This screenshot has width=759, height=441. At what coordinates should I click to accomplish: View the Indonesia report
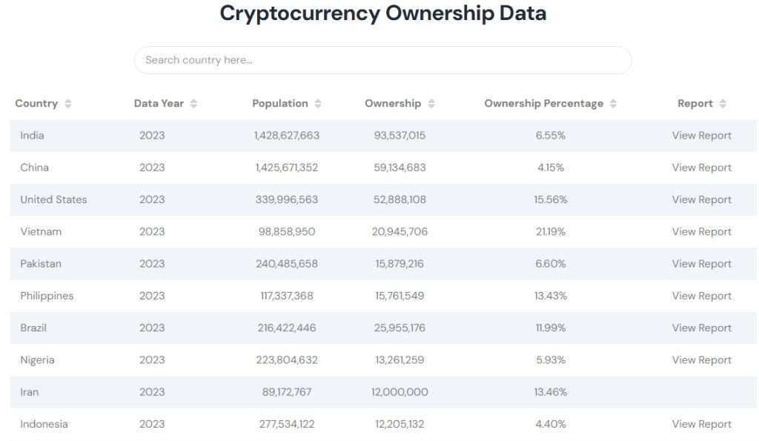(x=701, y=424)
